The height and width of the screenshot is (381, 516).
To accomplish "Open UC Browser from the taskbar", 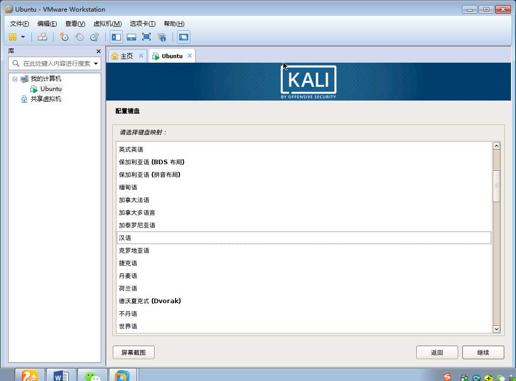I will pos(30,375).
